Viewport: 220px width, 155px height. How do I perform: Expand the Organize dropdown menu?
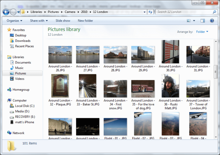(14, 21)
